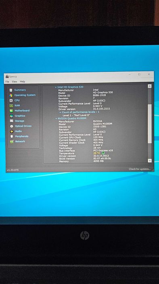Click the PCI Express x16 value

(x=103, y=151)
